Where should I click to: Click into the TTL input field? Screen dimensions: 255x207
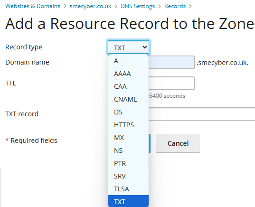pyautogui.click(x=171, y=83)
